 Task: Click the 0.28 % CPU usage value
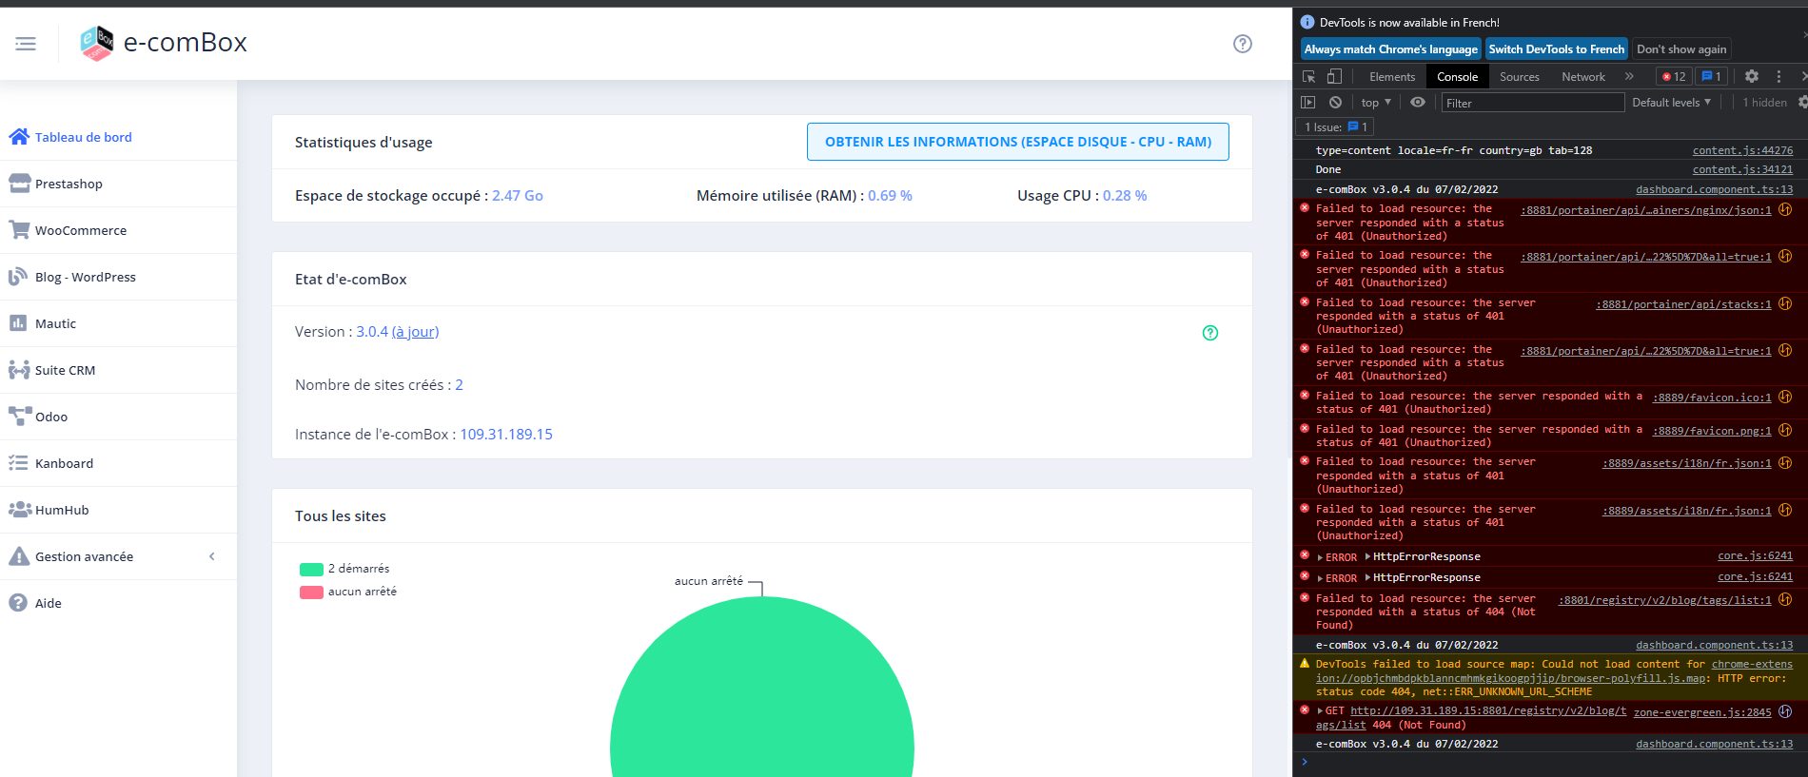coord(1125,196)
